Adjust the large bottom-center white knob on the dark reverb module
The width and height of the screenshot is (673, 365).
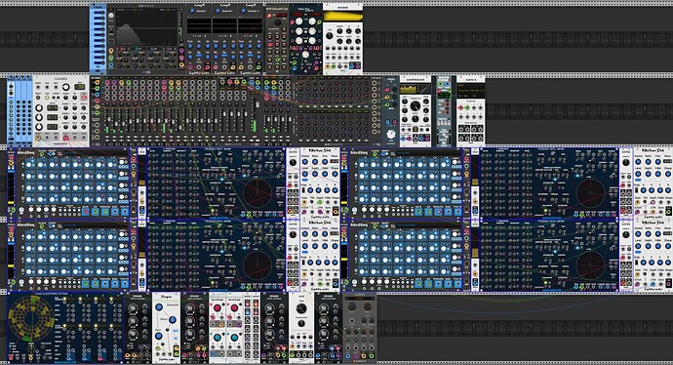pyautogui.click(x=305, y=55)
